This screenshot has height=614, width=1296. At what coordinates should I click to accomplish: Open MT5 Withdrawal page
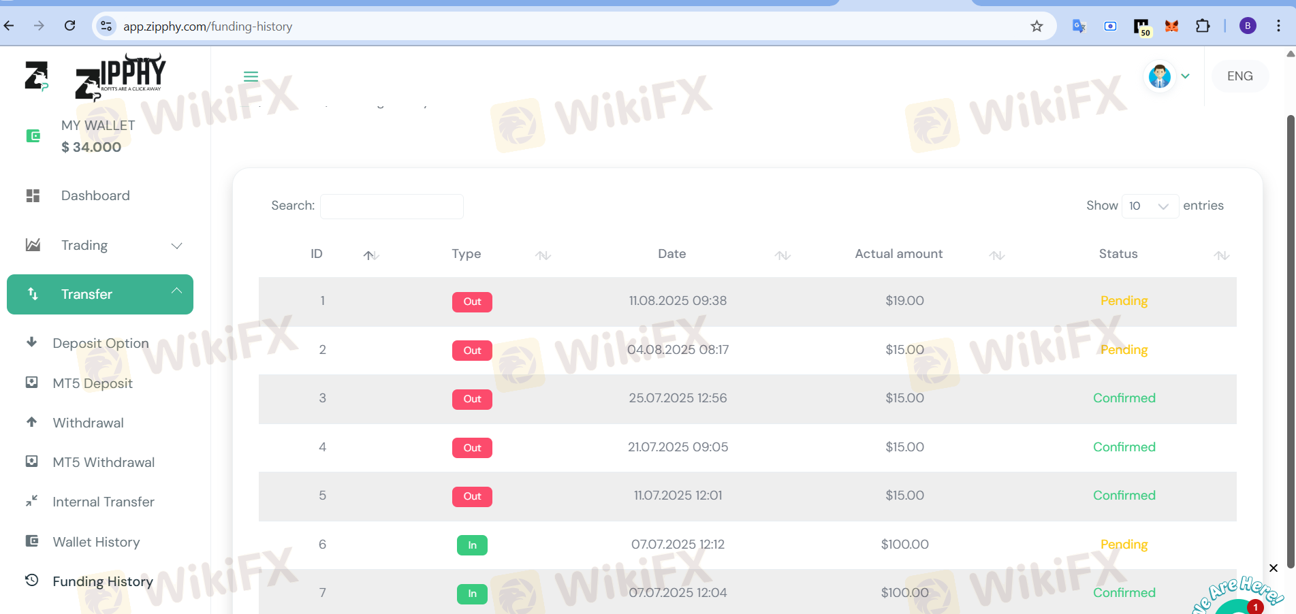[x=104, y=462]
